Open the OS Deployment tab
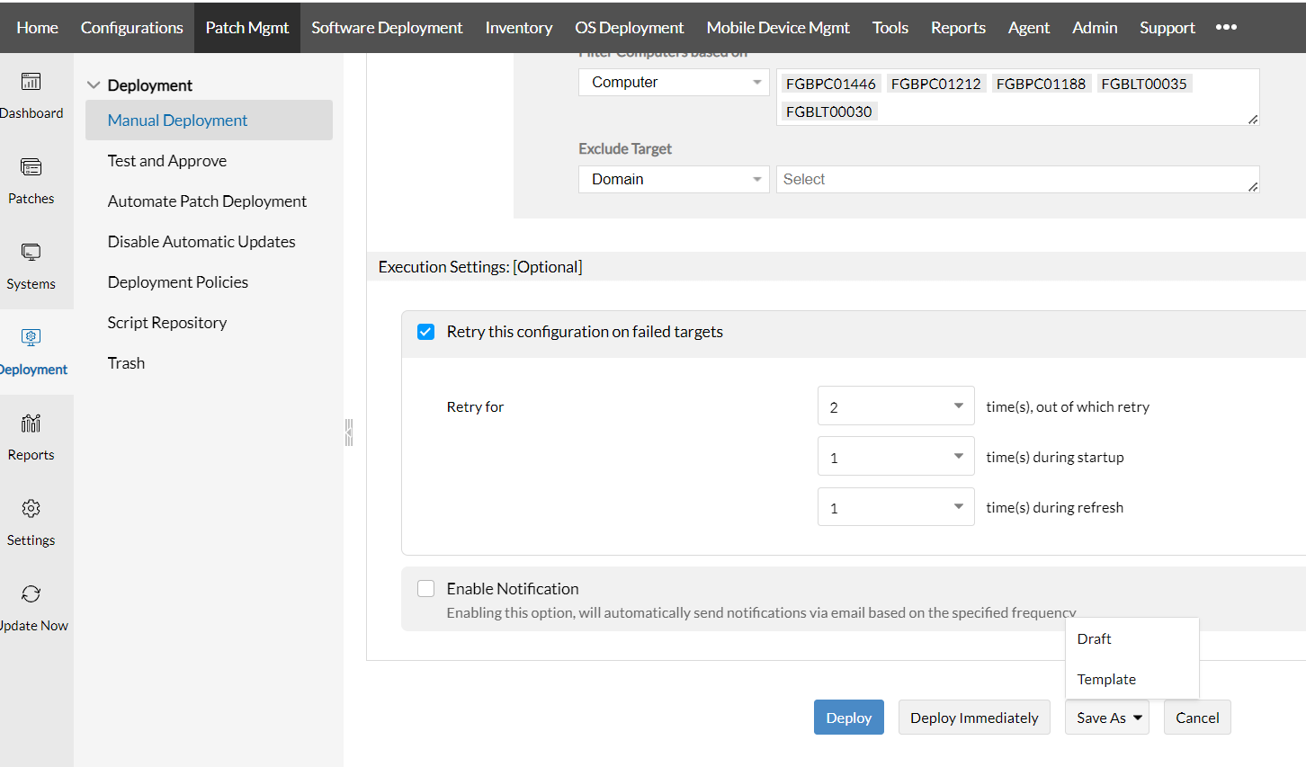Screen dimensions: 1306x767 tap(630, 27)
